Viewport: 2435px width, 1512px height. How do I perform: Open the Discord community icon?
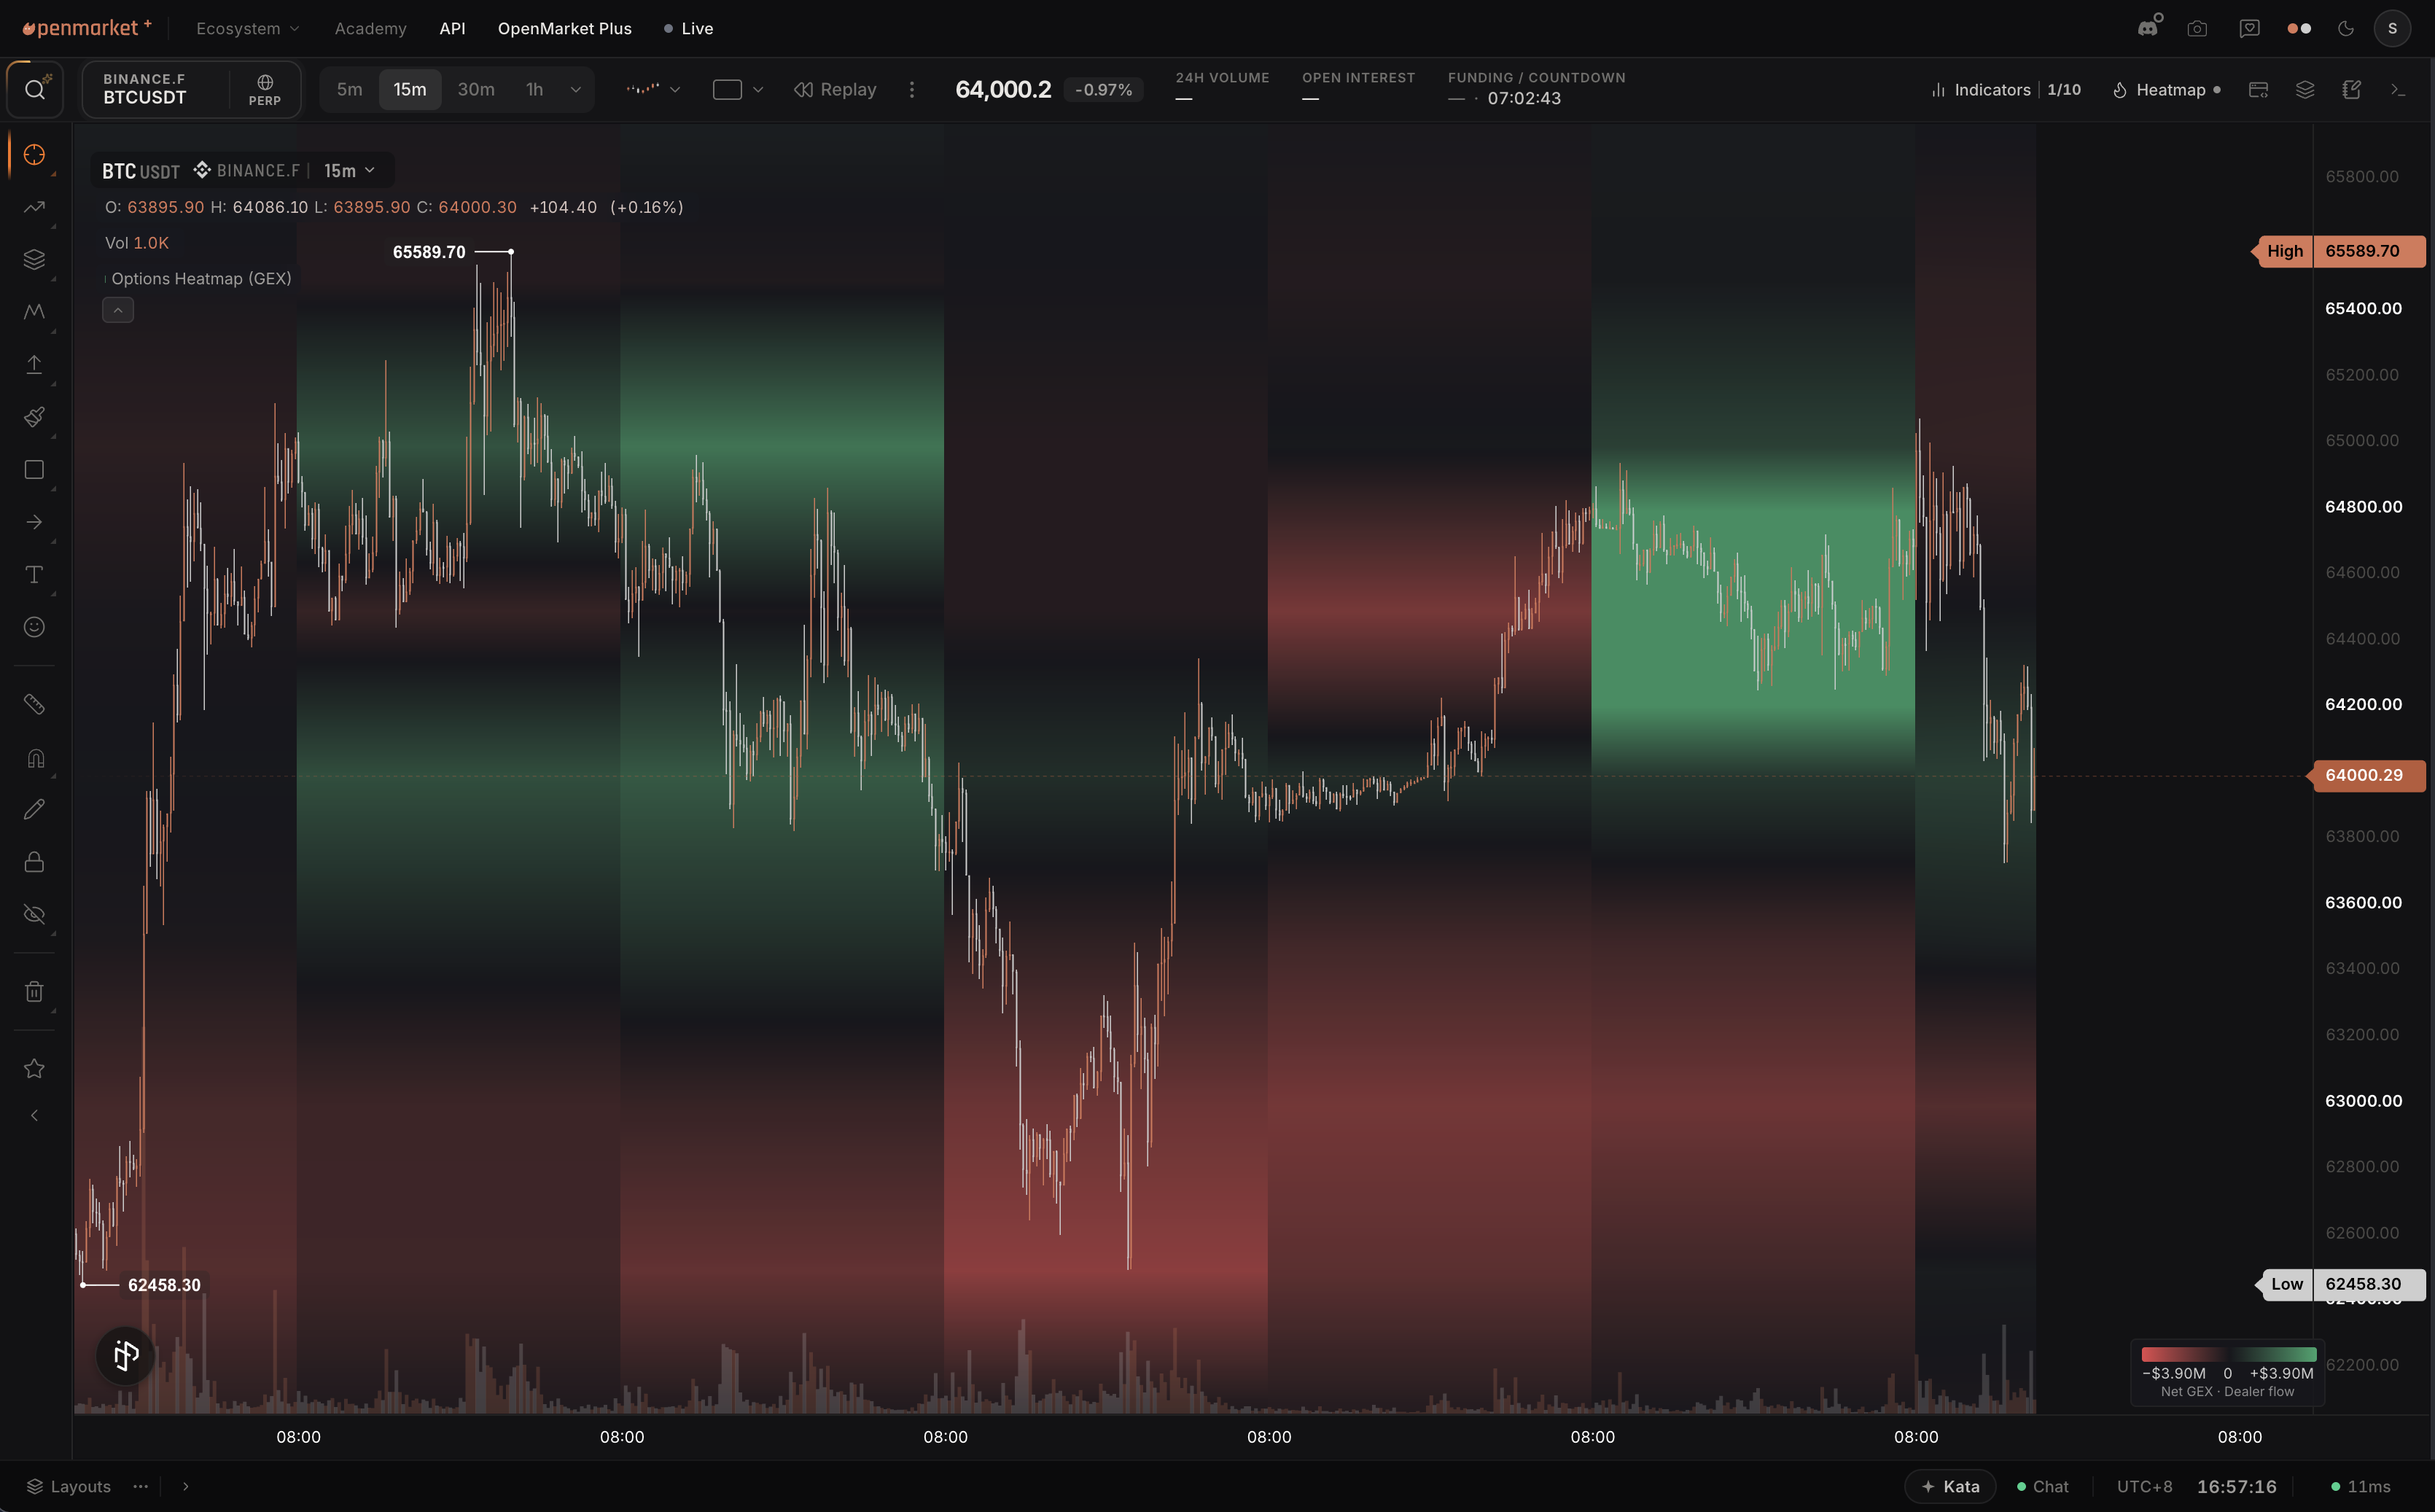coord(2149,28)
